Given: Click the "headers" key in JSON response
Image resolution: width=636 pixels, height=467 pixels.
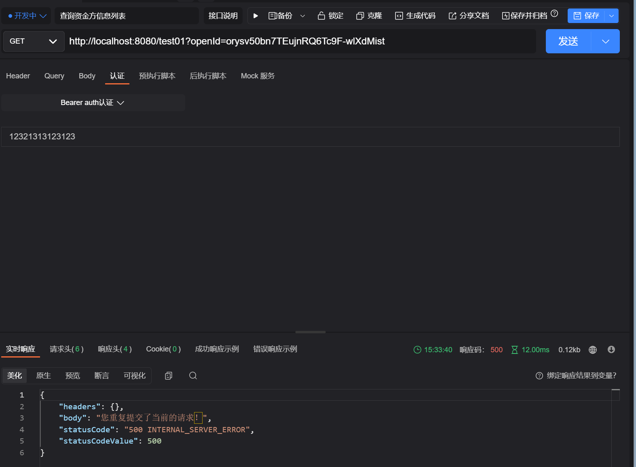Looking at the screenshot, I should (80, 407).
